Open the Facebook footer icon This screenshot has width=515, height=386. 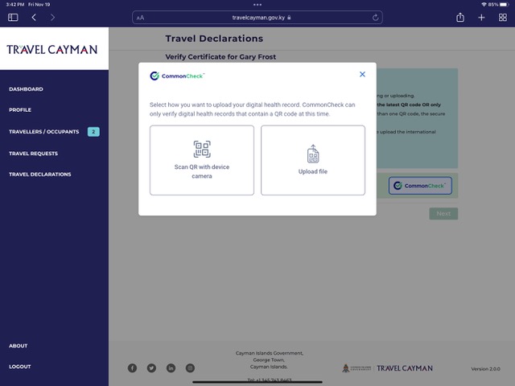pos(132,368)
